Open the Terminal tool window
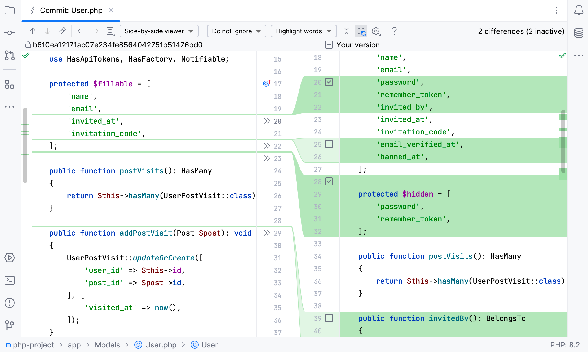Viewport: 588px width, 352px height. 10,280
